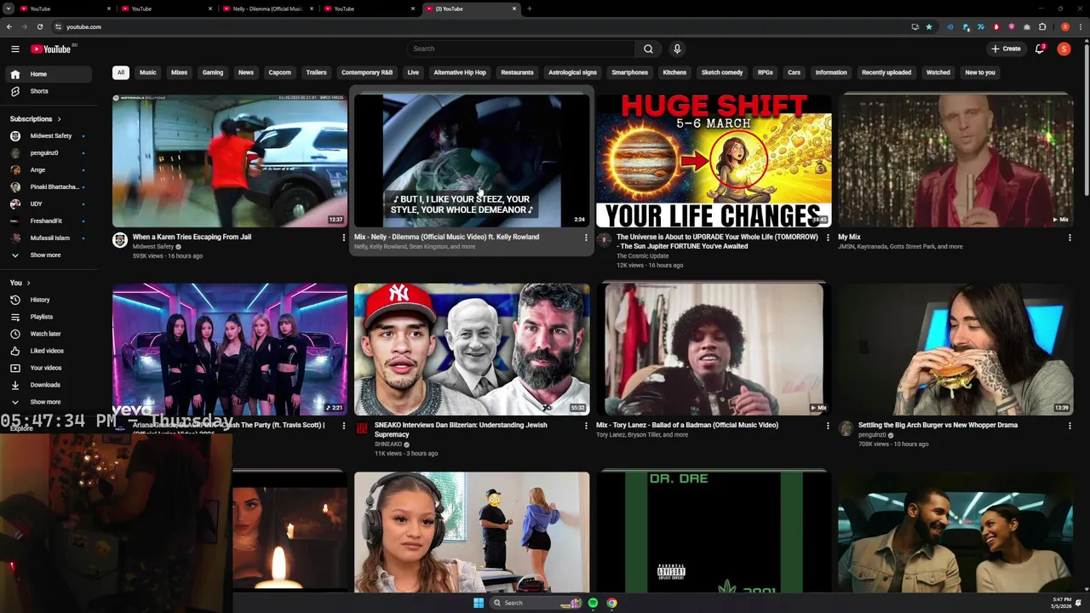Image resolution: width=1090 pixels, height=613 pixels.
Task: Open options for Tory Lanez mix
Action: [x=828, y=426]
